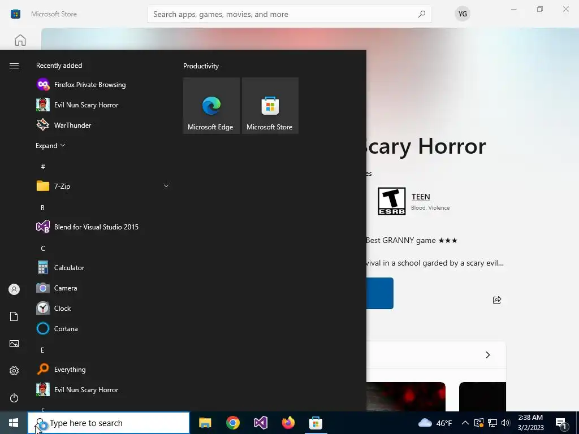
Task: Click the Microsoft Store tile
Action: coord(270,106)
